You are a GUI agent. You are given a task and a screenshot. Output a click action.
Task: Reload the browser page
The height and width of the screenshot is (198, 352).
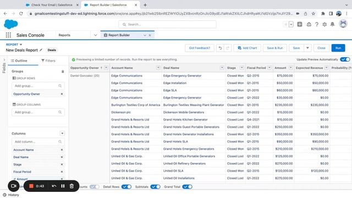tap(21, 13)
